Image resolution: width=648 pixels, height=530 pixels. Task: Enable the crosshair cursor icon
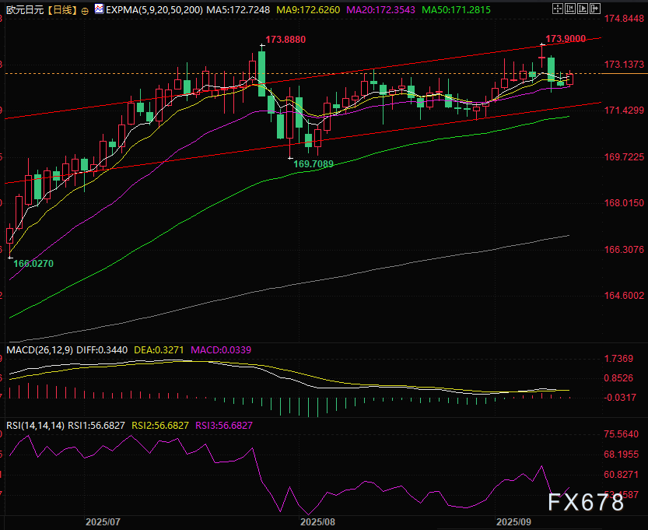pyautogui.click(x=558, y=9)
